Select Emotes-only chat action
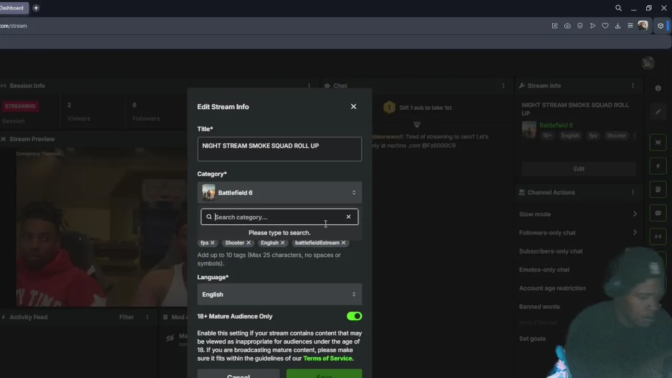The width and height of the screenshot is (672, 378). point(544,269)
